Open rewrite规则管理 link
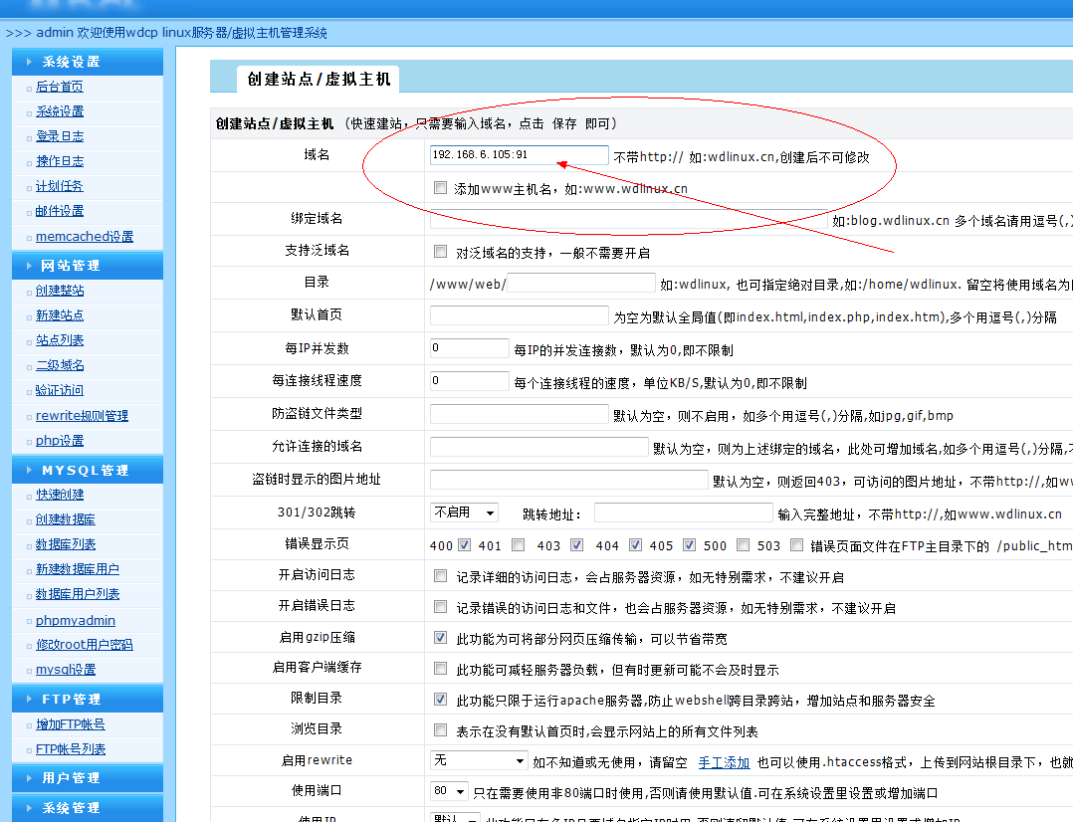Screen dimensions: 1073x822 tap(82, 415)
